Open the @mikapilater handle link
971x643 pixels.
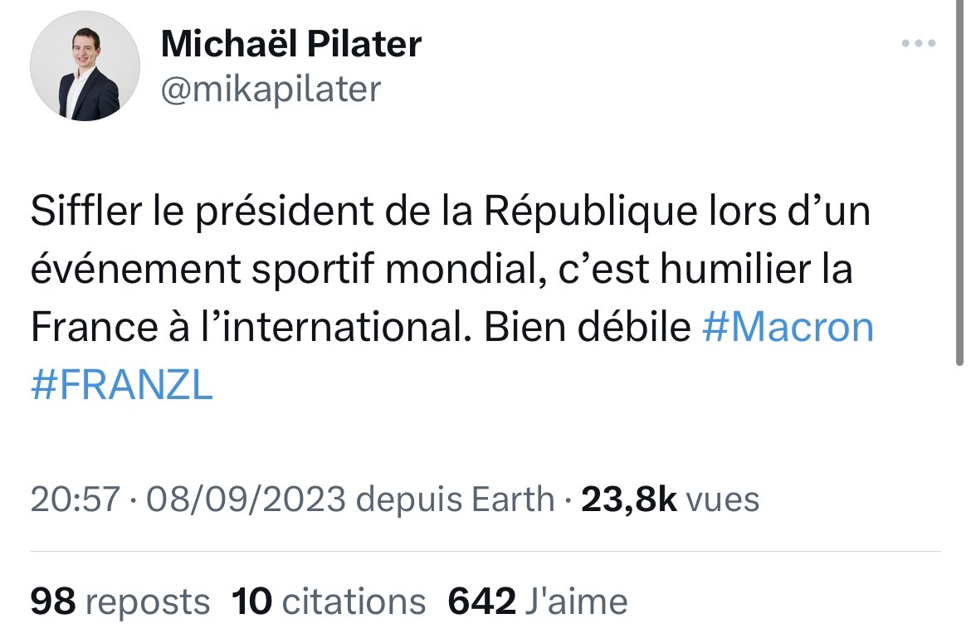(271, 88)
